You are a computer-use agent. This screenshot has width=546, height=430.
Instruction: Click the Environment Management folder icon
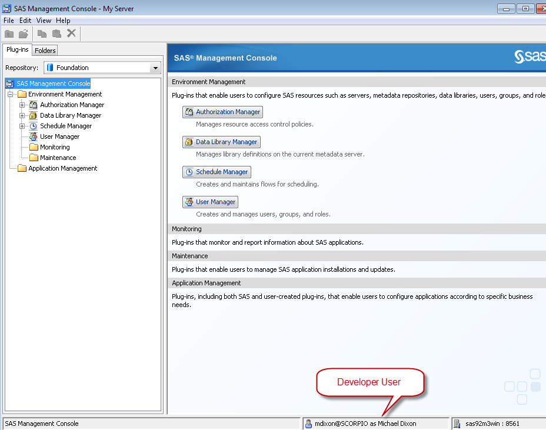[22, 94]
